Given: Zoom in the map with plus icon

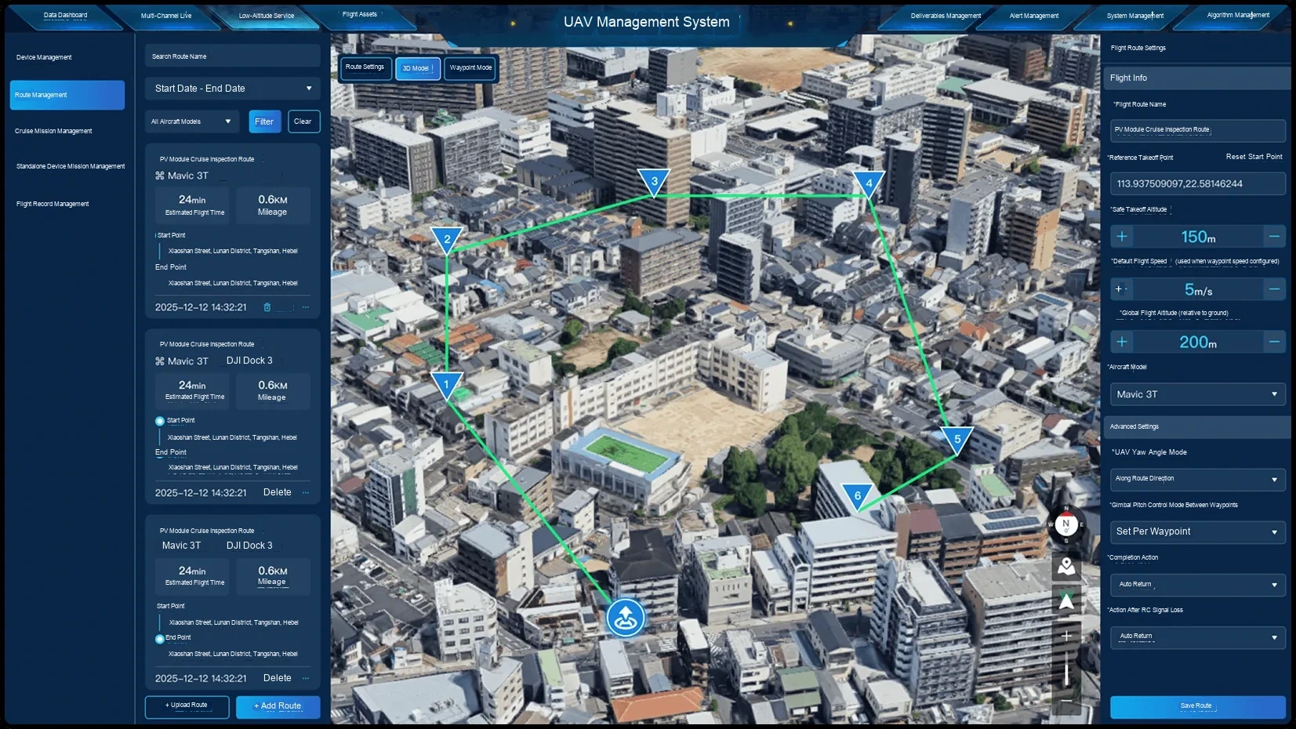Looking at the screenshot, I should coord(1066,636).
